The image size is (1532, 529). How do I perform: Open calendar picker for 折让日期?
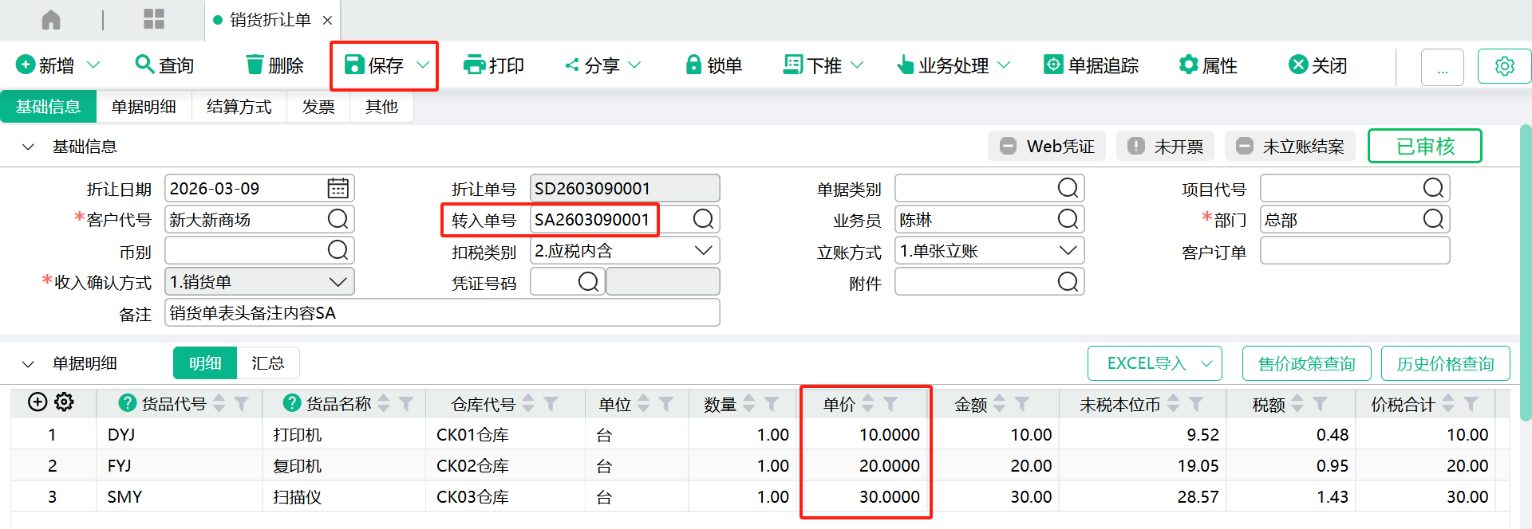coord(338,188)
